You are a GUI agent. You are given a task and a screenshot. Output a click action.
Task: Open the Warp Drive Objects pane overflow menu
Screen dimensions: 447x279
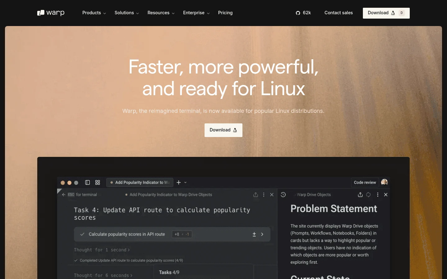(377, 195)
